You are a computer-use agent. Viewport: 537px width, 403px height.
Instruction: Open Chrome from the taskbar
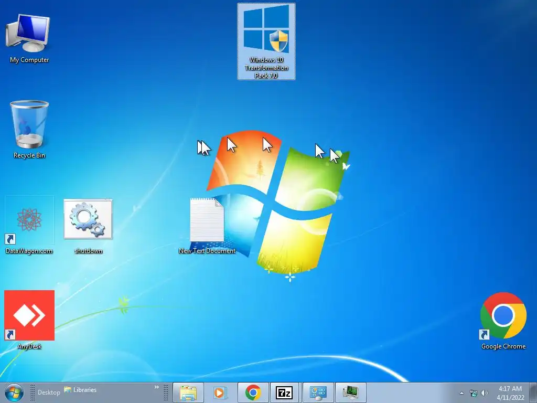tap(253, 393)
